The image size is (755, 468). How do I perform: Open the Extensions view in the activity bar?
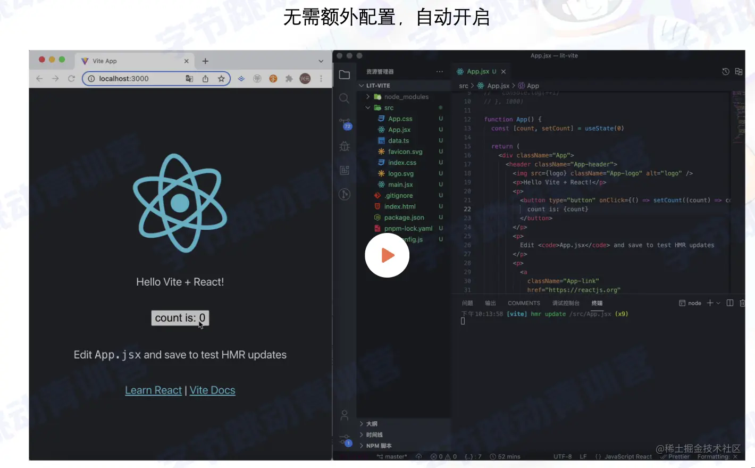[344, 170]
